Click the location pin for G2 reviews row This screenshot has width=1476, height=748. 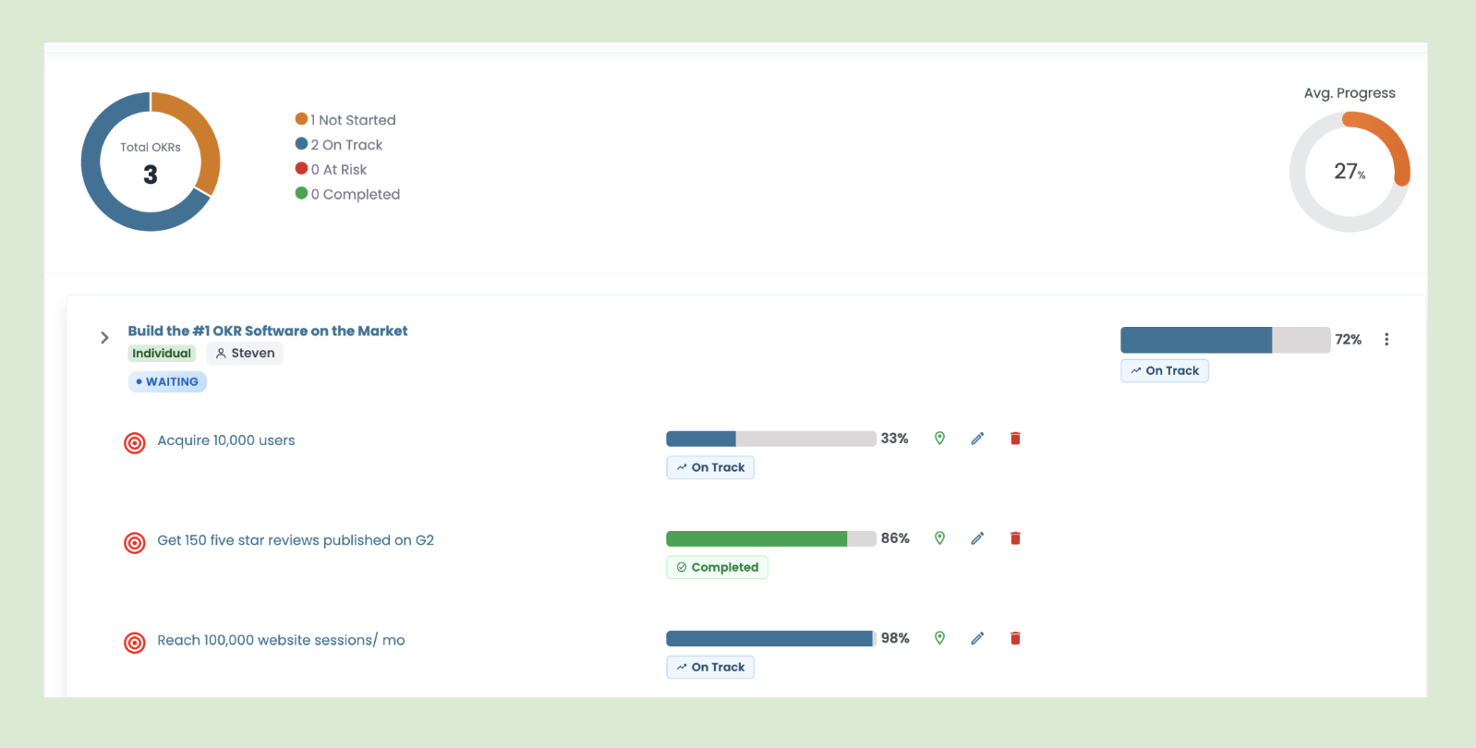939,538
